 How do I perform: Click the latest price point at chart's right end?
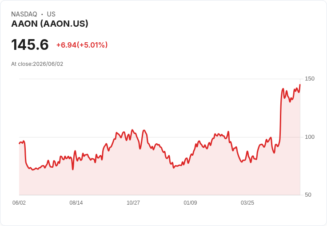pyautogui.click(x=300, y=85)
